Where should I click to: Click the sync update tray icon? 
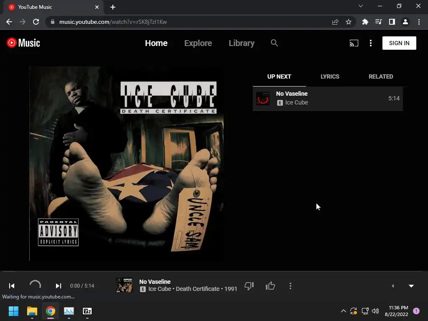tap(354, 311)
